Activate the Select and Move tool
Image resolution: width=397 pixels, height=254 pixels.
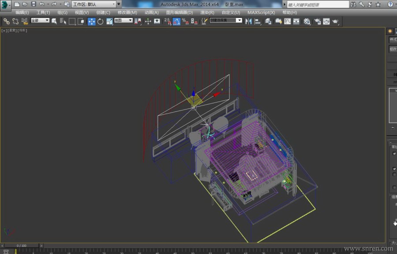pos(91,22)
